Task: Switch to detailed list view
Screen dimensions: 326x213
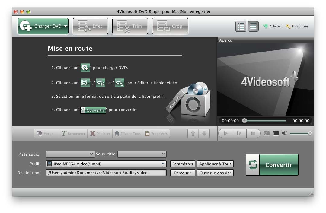Action: [241, 26]
